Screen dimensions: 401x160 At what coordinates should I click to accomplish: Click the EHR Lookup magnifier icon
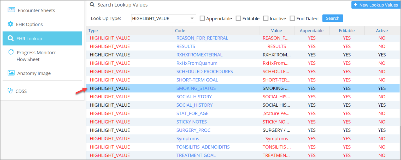tap(11, 39)
